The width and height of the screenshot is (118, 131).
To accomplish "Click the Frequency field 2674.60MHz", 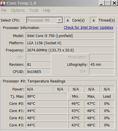I will 70,50.
